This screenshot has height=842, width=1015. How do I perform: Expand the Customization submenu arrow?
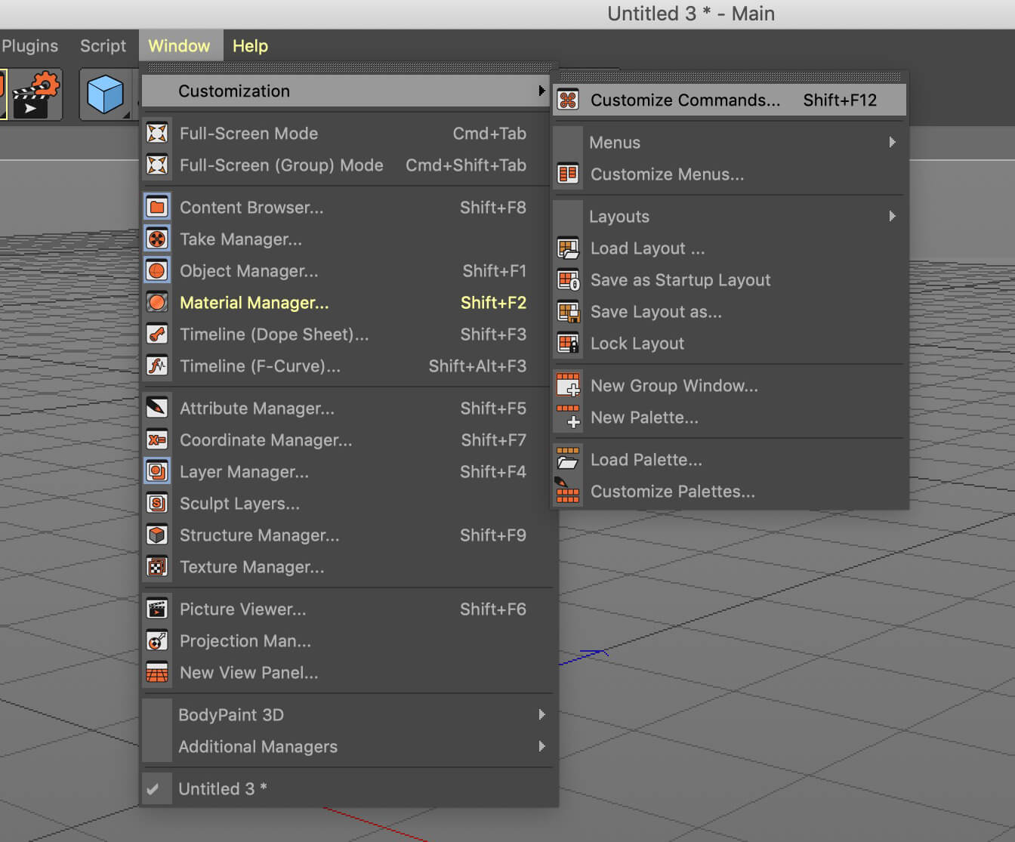click(x=541, y=91)
